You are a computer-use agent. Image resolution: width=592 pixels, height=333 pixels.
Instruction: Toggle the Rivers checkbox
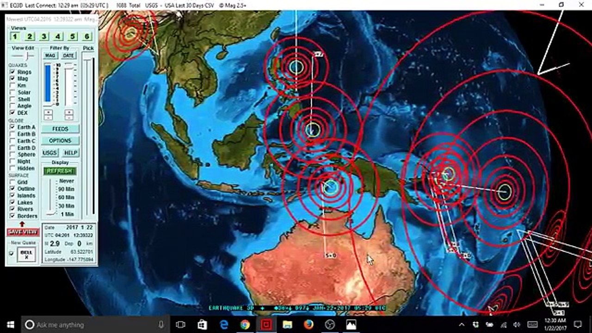(12, 209)
